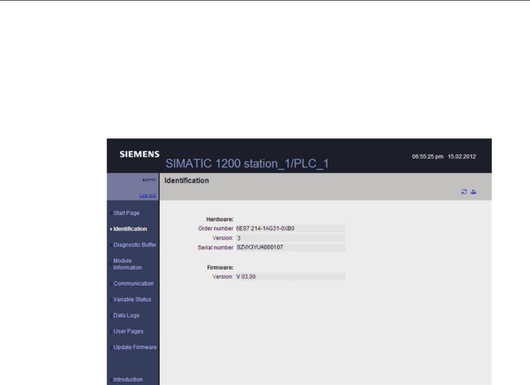Open the Introduction link
530x385 pixels.
(128, 379)
